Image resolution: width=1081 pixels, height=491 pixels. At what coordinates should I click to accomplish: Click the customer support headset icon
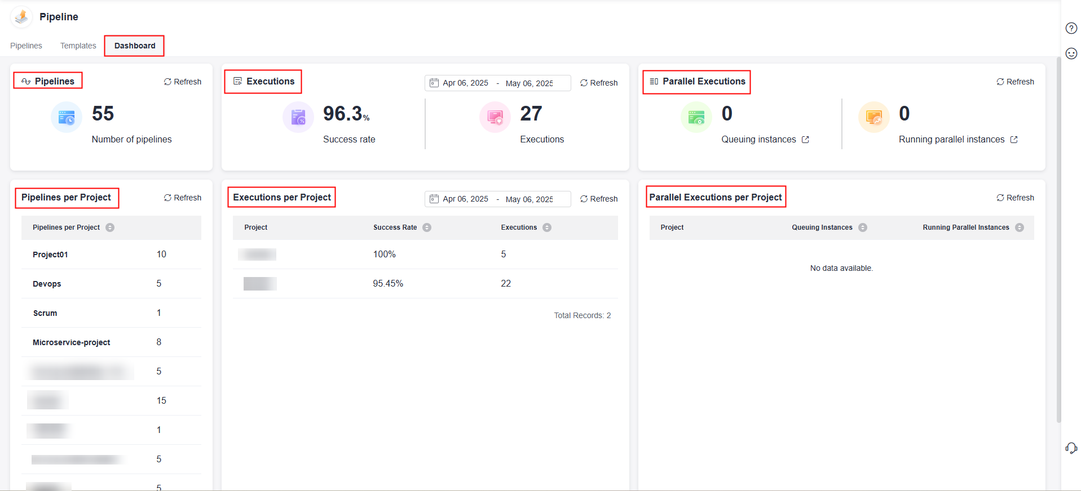(x=1071, y=448)
